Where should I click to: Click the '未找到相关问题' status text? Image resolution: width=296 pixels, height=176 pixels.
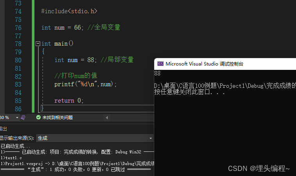coord(57,118)
